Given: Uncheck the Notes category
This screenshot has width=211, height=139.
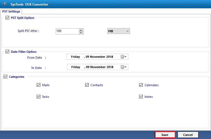Looking at the screenshot, I should pos(141,97).
